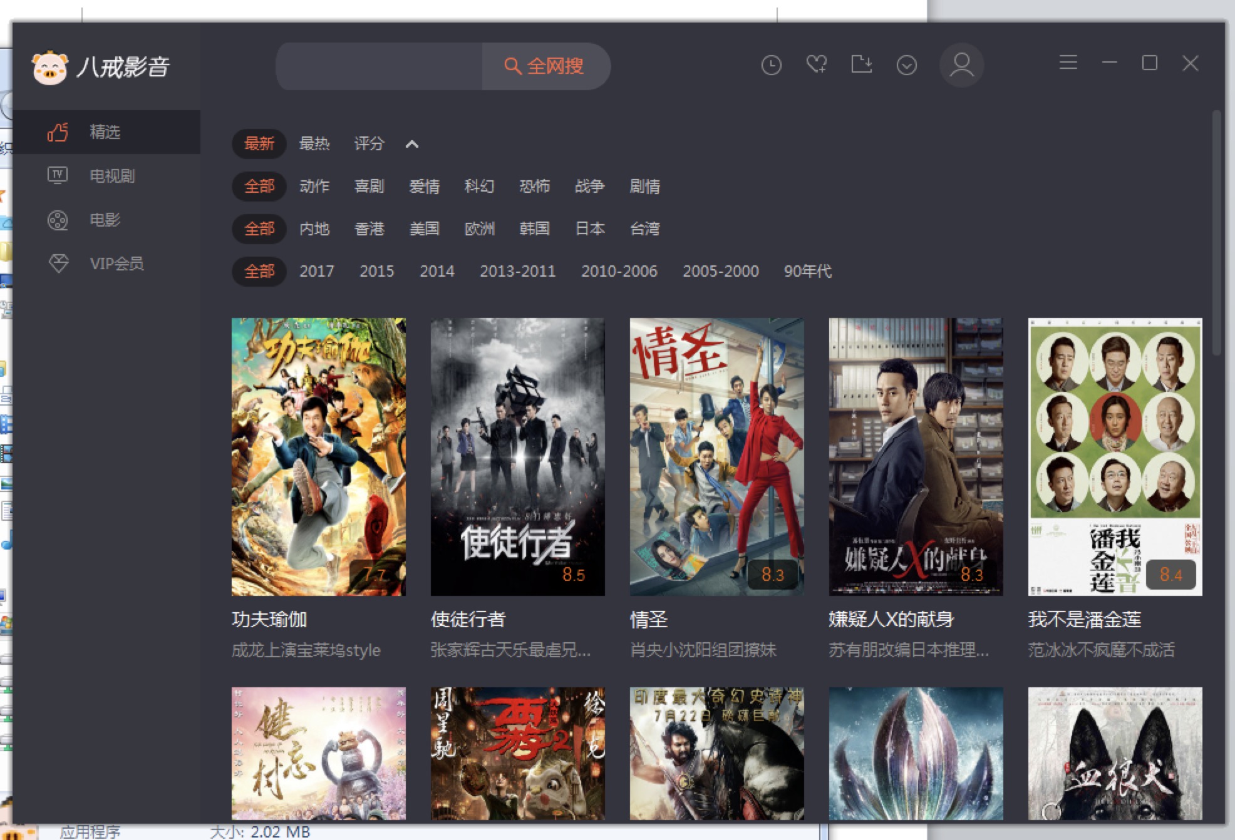Click the circled down-arrow icon in header
The width and height of the screenshot is (1235, 840).
[x=906, y=65]
